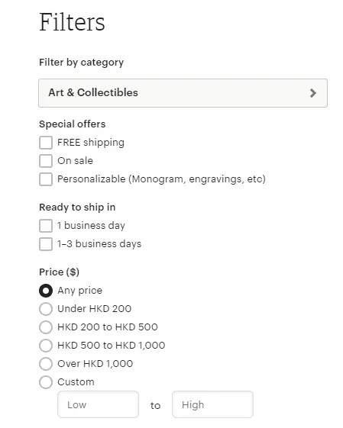This screenshot has width=343, height=428.
Task: Click the 'Personalizable (Monogram, engravings, etc)' label text
Action: 161,179
